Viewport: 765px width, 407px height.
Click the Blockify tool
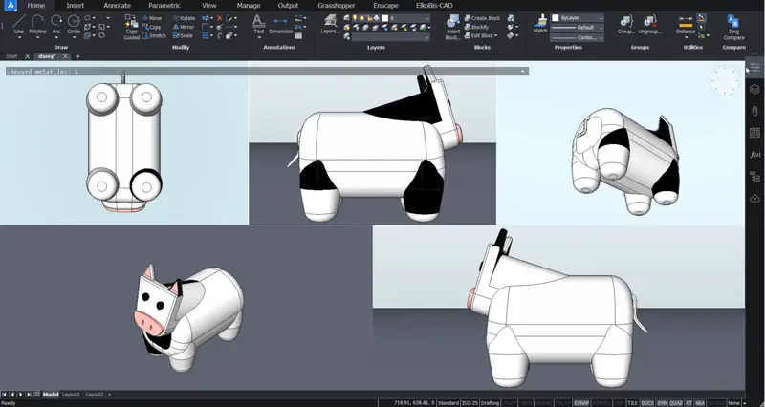(x=476, y=27)
